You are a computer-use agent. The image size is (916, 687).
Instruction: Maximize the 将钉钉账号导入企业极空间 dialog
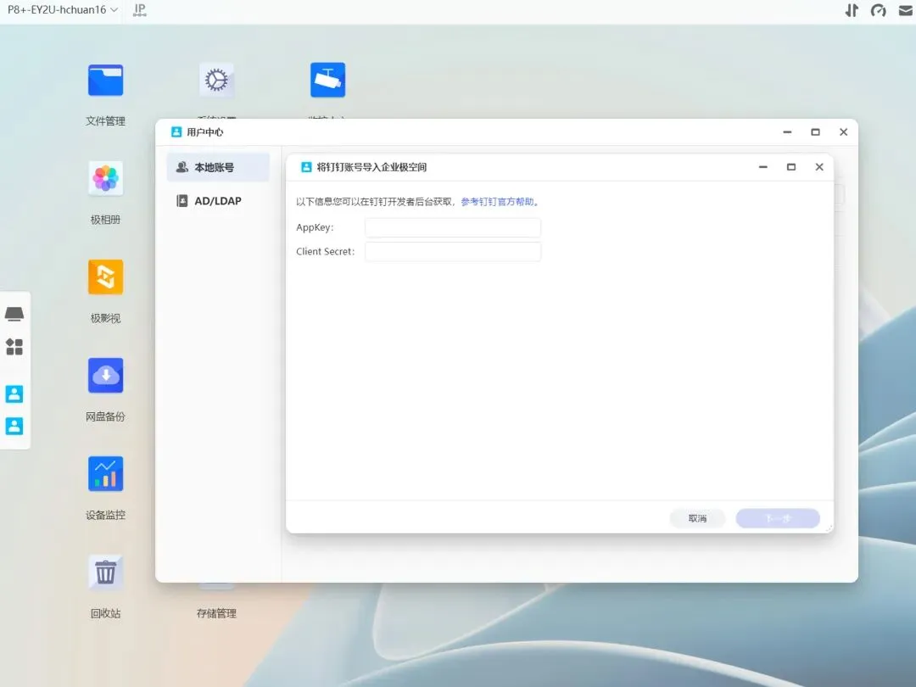click(791, 167)
